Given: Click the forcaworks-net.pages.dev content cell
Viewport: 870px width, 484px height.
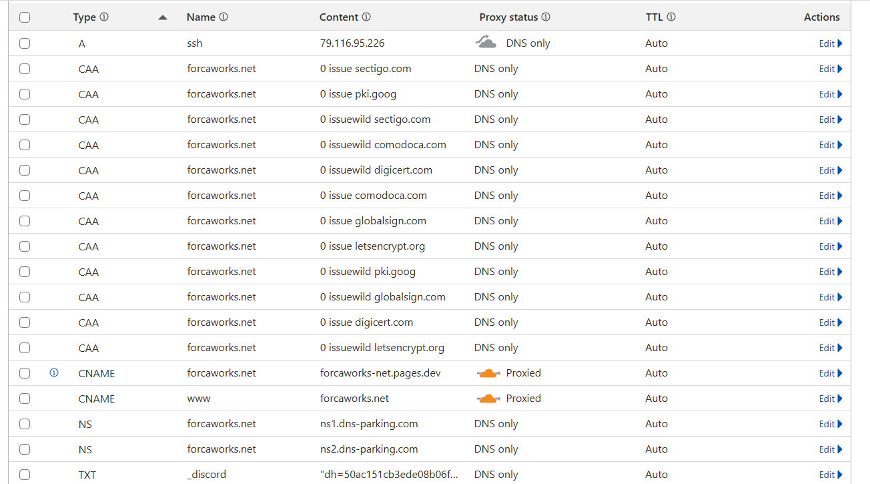Looking at the screenshot, I should point(380,373).
